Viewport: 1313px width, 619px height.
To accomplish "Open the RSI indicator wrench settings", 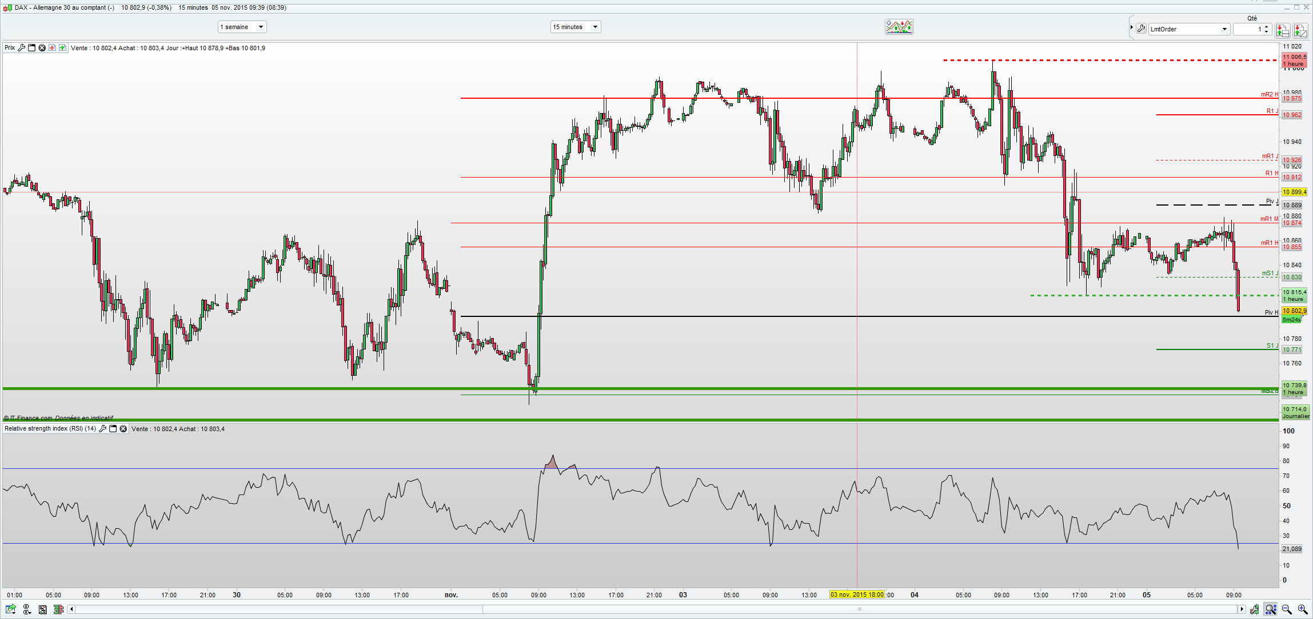I will tap(103, 429).
